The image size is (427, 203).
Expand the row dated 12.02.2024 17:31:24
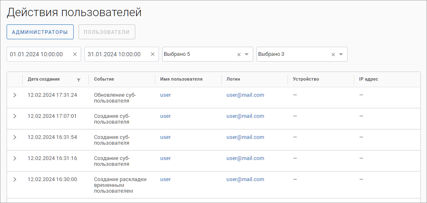pos(15,95)
